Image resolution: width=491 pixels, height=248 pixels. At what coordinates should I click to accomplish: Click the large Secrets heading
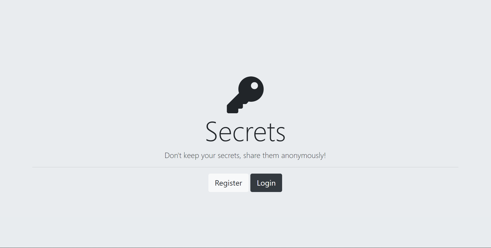click(245, 132)
